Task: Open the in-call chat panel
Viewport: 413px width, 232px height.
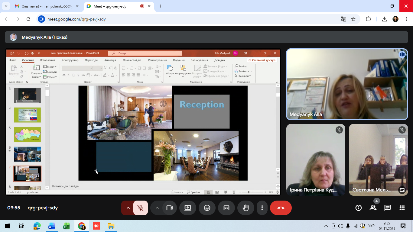Action: pos(388,208)
